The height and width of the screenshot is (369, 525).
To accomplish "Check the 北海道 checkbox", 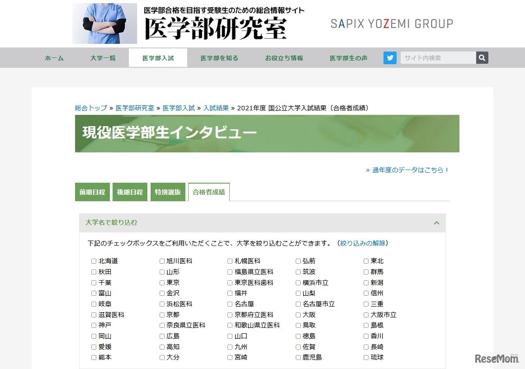I will click(93, 261).
